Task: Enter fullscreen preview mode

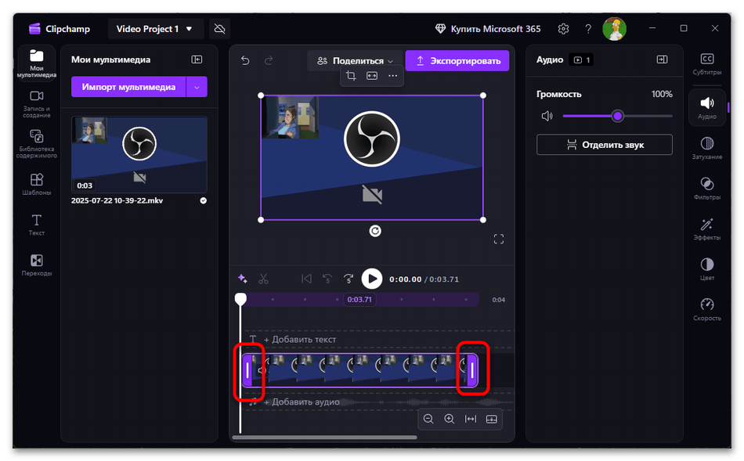Action: pyautogui.click(x=498, y=239)
